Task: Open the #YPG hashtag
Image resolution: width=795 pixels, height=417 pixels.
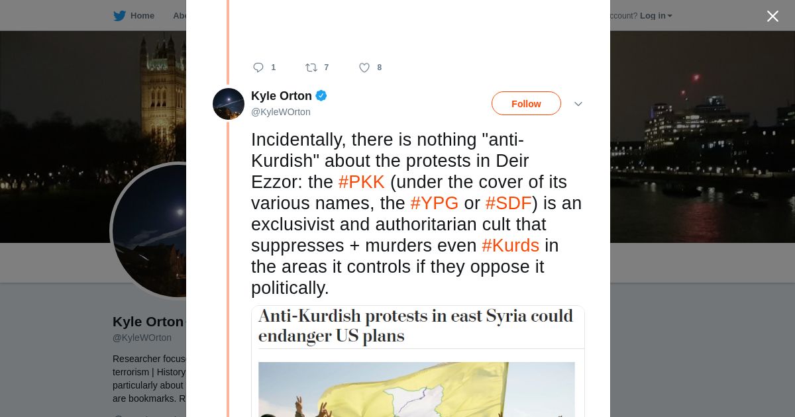Action: [x=435, y=203]
